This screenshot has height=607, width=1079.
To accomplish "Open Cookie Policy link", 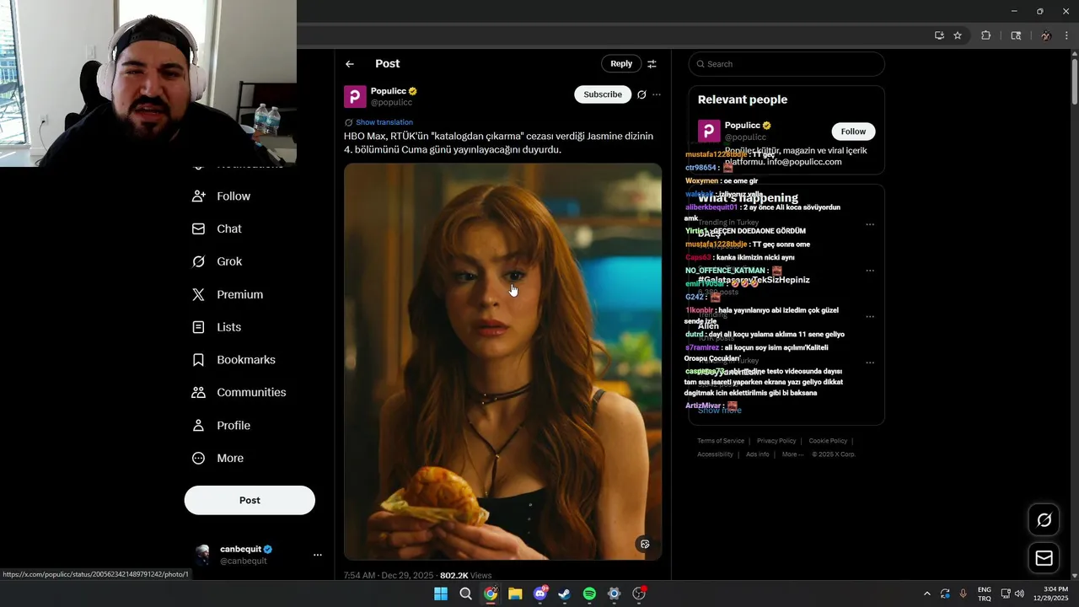I will click(828, 441).
